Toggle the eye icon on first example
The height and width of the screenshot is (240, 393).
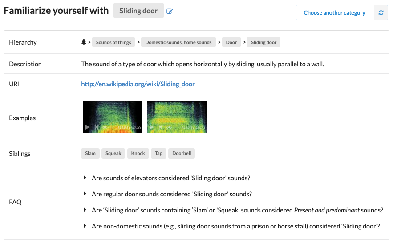pos(105,127)
